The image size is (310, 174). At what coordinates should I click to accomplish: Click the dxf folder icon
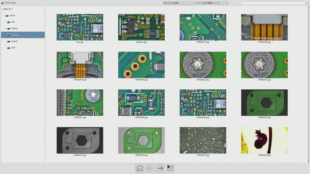(9, 22)
